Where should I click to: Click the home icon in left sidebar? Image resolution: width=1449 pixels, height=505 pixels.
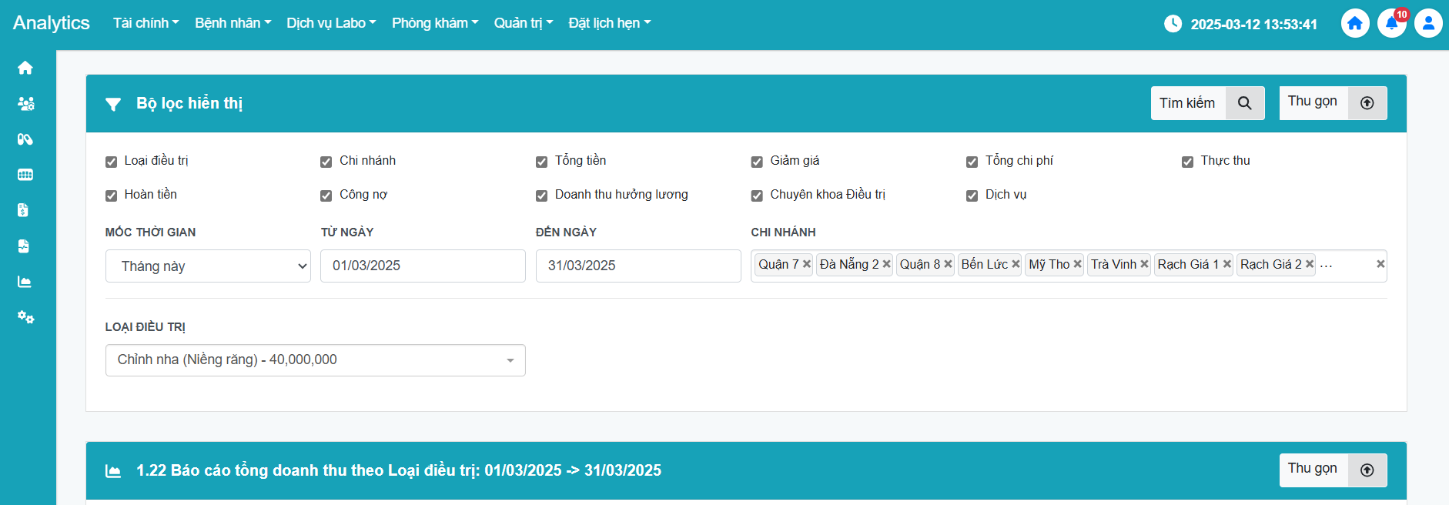pyautogui.click(x=25, y=68)
